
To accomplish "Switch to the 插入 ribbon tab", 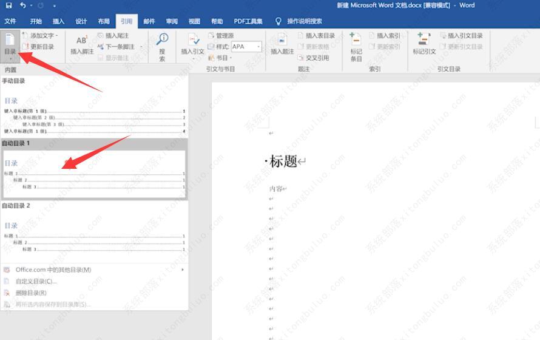I will [58, 21].
